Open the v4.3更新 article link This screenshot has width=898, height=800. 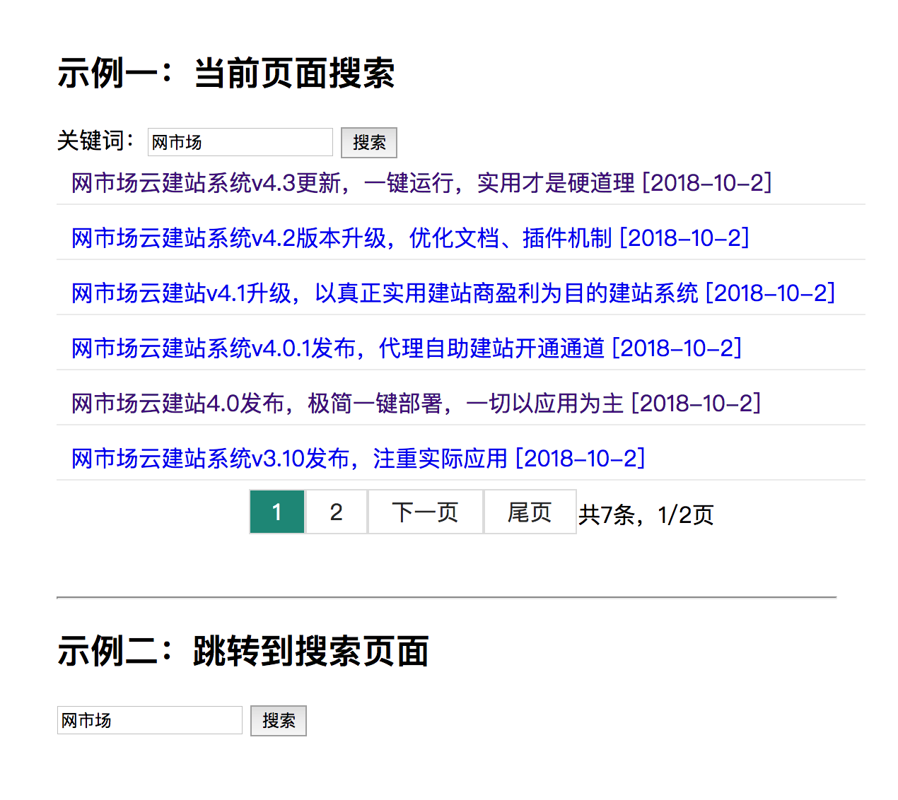(x=421, y=183)
